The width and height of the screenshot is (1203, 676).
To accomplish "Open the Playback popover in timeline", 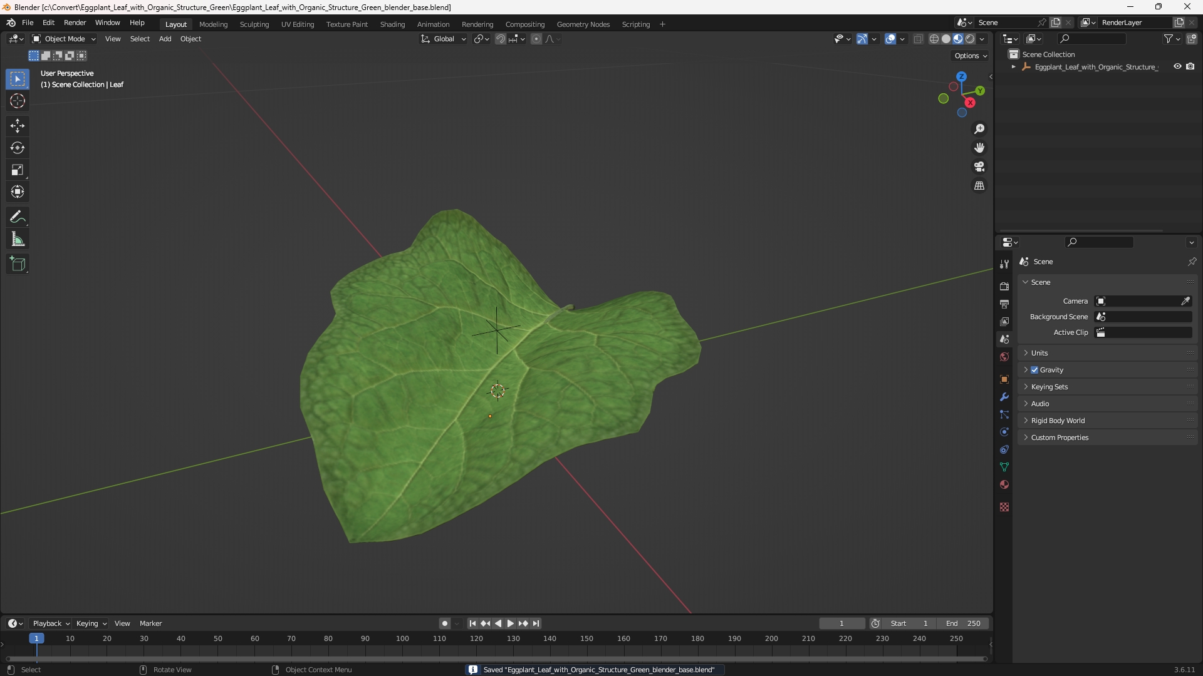I will click(51, 623).
